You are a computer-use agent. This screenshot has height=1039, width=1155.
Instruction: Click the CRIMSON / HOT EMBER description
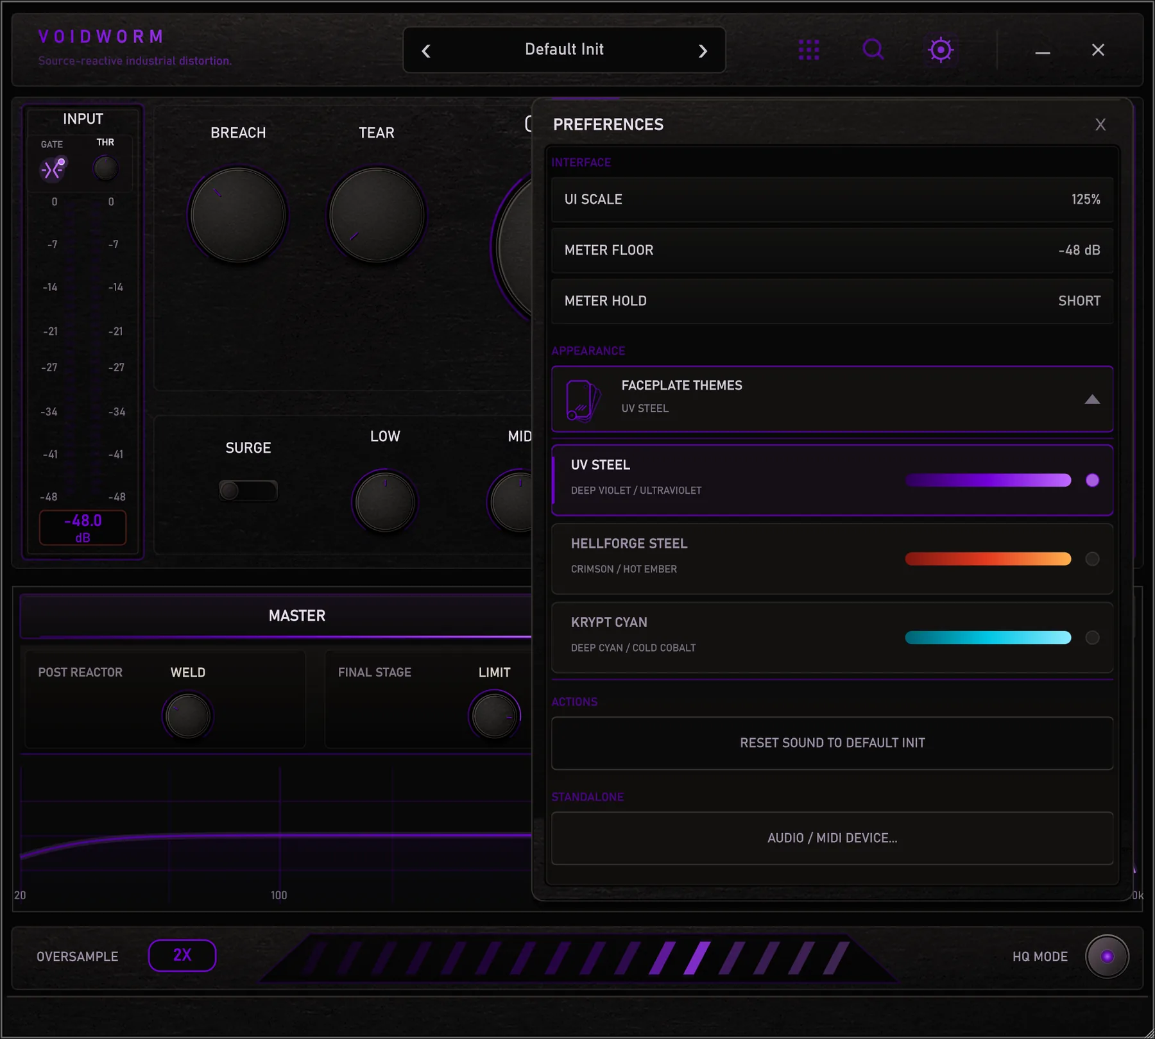(x=624, y=569)
